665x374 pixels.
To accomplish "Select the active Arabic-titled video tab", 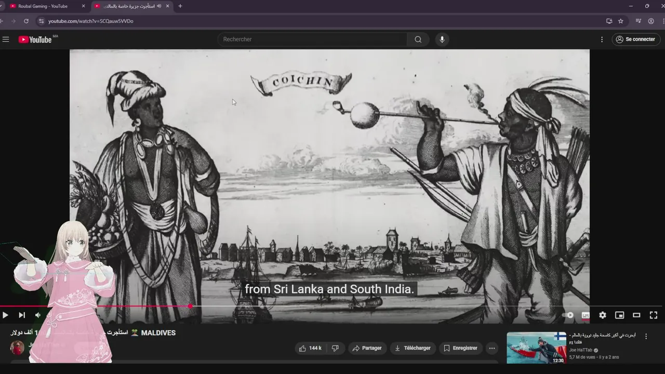I will click(132, 6).
